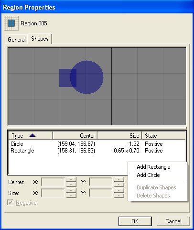Decrease Size X with the down spinner arrow
This screenshot has width=194, height=230.
[x=71, y=196]
